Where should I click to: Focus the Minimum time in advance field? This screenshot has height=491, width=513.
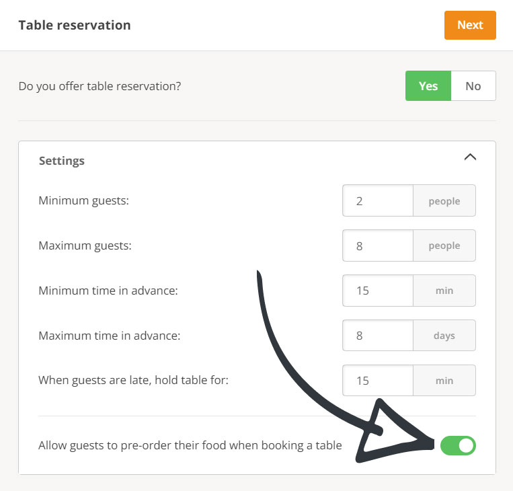pyautogui.click(x=377, y=291)
